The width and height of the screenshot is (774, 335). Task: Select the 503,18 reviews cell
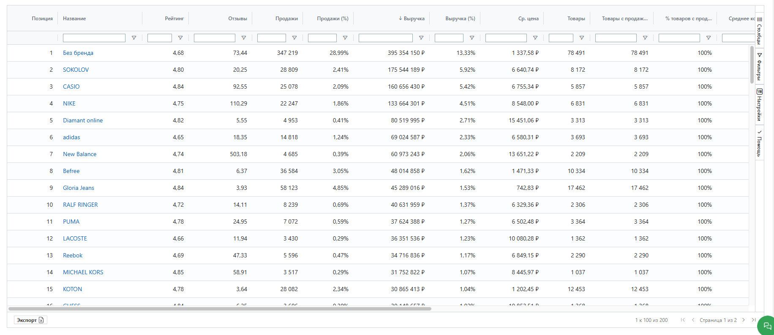click(238, 154)
